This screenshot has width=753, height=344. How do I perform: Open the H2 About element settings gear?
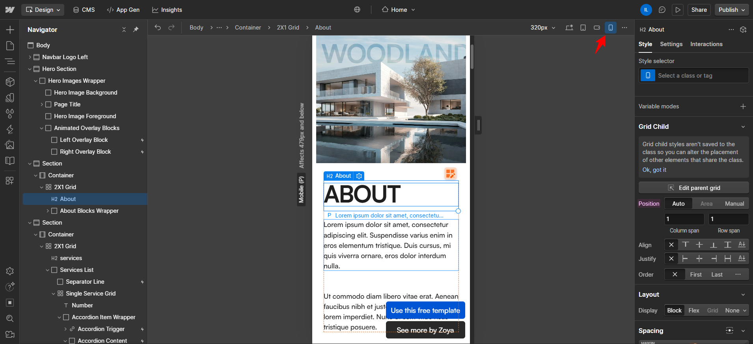click(x=359, y=176)
